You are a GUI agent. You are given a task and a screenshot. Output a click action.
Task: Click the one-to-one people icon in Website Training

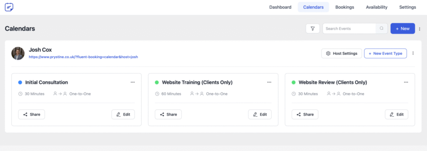click(197, 94)
